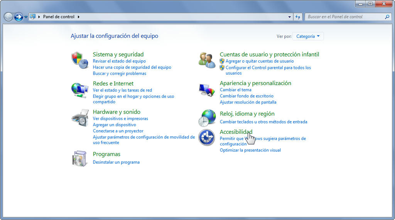Maximize the Control Panel window
Screen dimensions: 395x220
pyautogui.click(x=370, y=4)
